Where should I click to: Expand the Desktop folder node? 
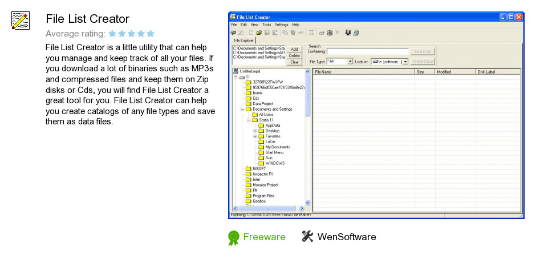255,131
